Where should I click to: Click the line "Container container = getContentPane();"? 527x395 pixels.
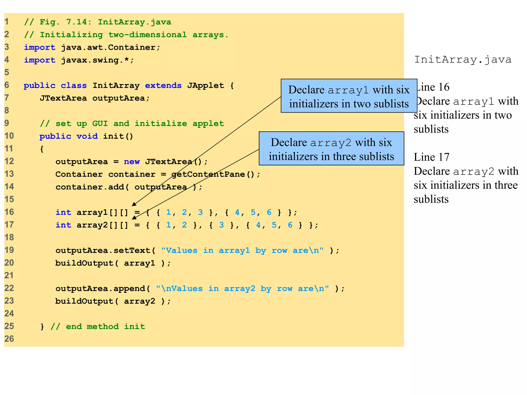click(x=158, y=174)
